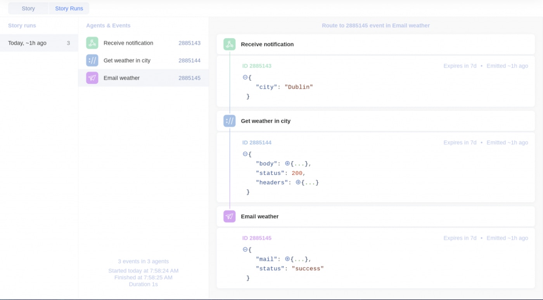
Task: Collapse the JSON root of event 2885144
Action: (245, 154)
